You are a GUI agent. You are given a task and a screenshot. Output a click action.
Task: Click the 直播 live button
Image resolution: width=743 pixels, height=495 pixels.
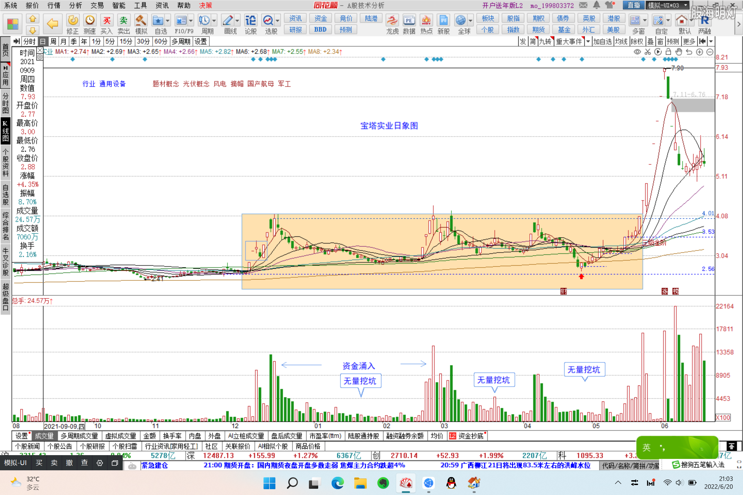coord(634,5)
